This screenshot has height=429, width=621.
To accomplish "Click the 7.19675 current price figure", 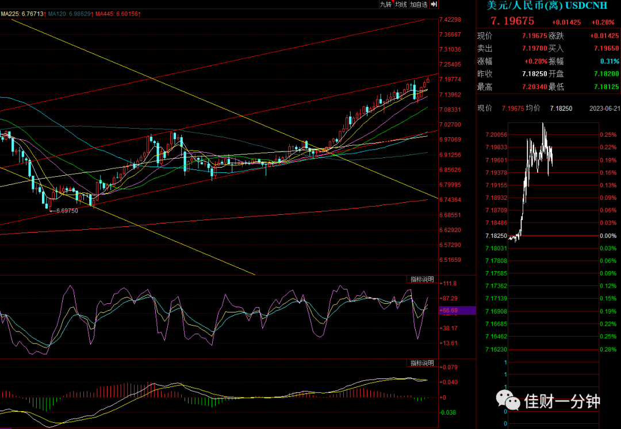I will (512, 21).
